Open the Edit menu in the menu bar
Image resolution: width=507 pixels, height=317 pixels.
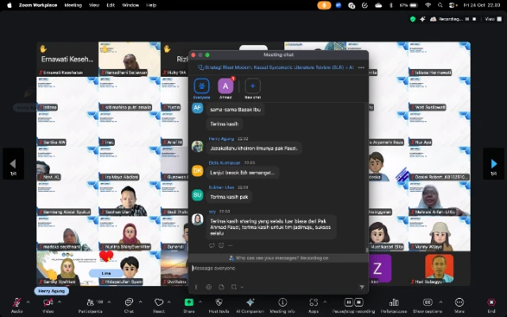click(111, 6)
